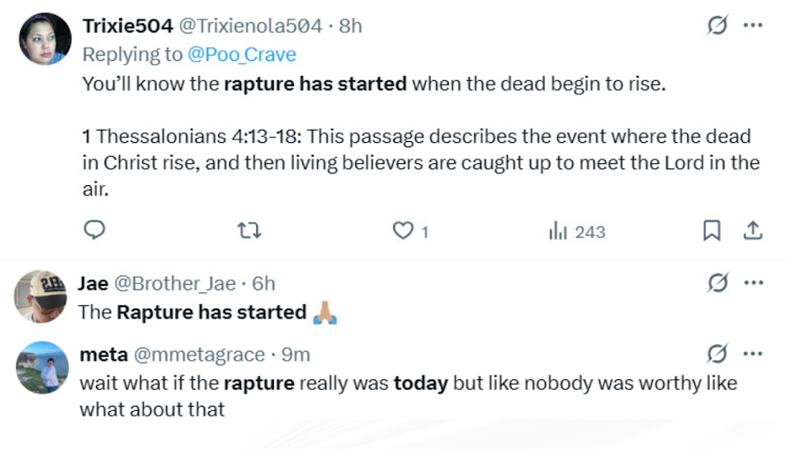Screen dimensions: 786x449
Task: Open @mmetagrace handle link
Action: point(198,354)
